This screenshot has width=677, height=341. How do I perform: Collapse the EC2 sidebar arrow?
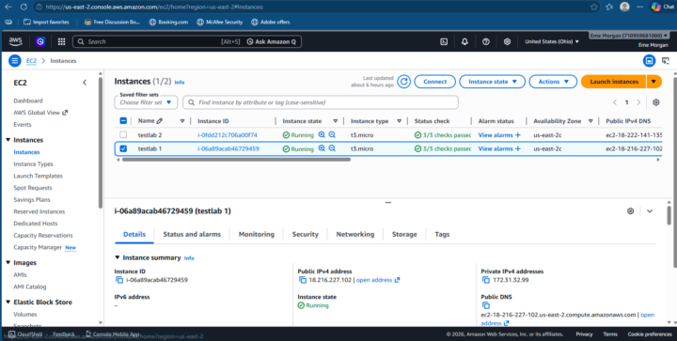(x=85, y=83)
